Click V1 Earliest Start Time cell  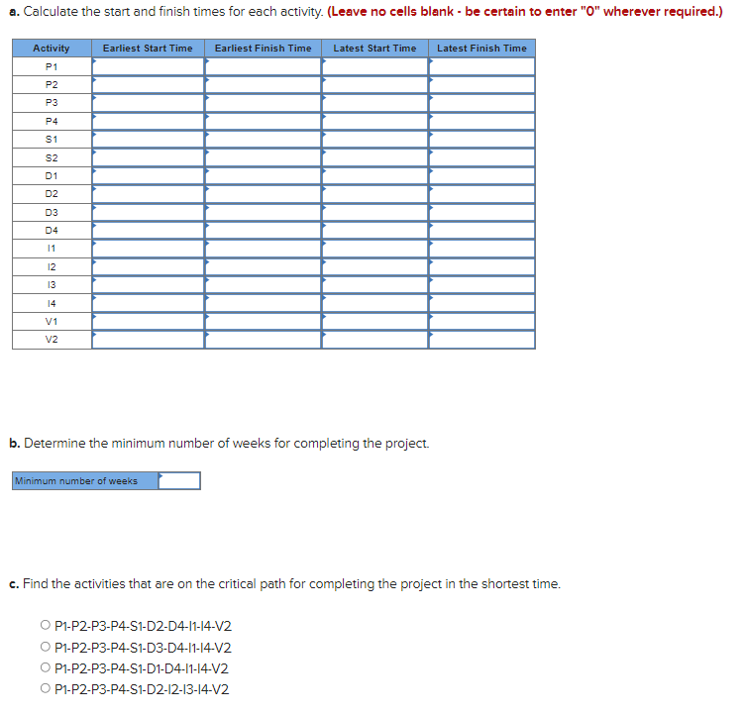[148, 321]
